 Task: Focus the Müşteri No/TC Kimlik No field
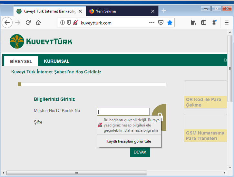(x=123, y=112)
